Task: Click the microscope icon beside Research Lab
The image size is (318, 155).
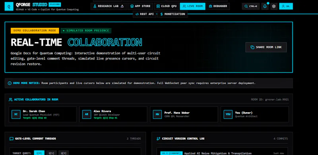Action: (x=122, y=6)
